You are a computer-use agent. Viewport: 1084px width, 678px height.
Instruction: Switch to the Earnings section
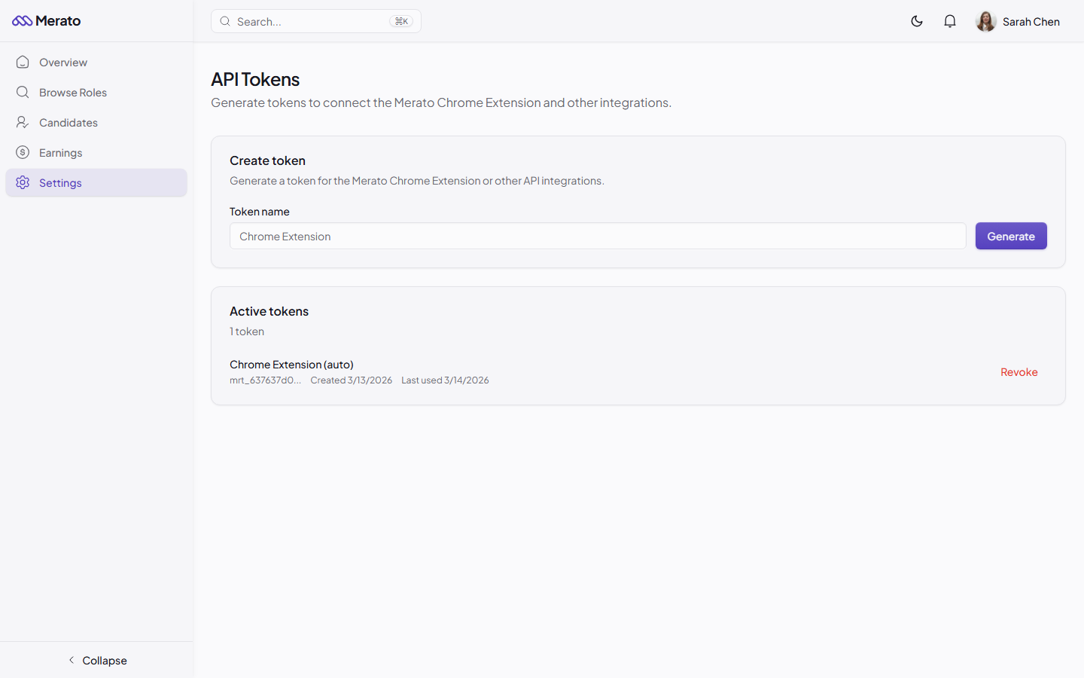coord(61,152)
